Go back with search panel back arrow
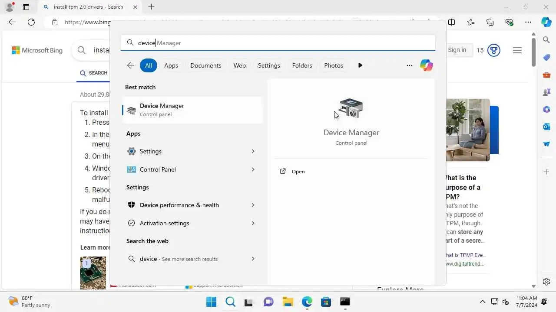556x312 pixels. [x=130, y=65]
